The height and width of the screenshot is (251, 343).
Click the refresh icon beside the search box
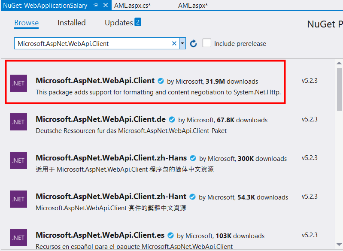click(x=193, y=43)
